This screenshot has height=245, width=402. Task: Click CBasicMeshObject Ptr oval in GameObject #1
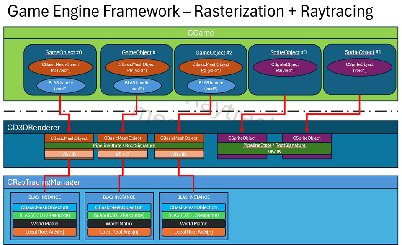137,67
